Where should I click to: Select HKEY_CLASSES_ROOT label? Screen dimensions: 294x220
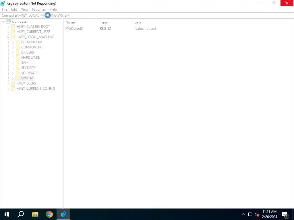click(x=33, y=27)
